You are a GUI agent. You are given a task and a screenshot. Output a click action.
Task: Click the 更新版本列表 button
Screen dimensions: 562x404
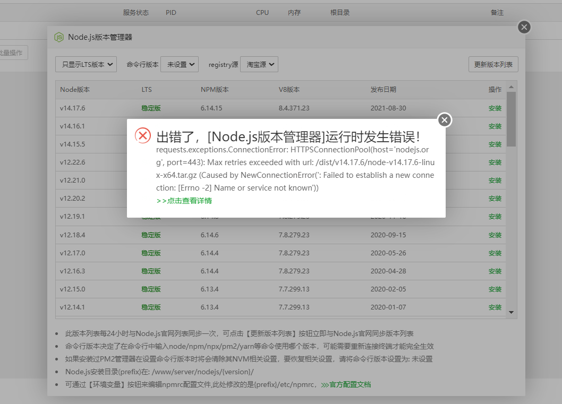(x=493, y=64)
